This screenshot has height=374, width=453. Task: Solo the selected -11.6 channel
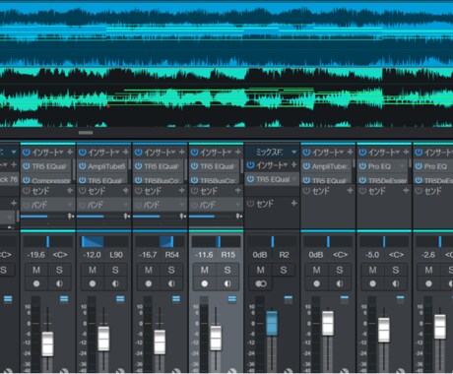pos(227,270)
